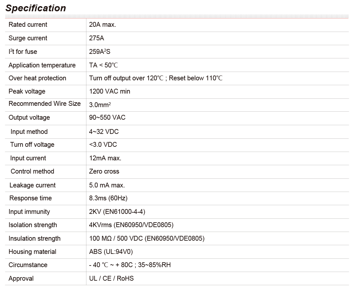Select the 90~550 VAC output value

click(x=107, y=117)
